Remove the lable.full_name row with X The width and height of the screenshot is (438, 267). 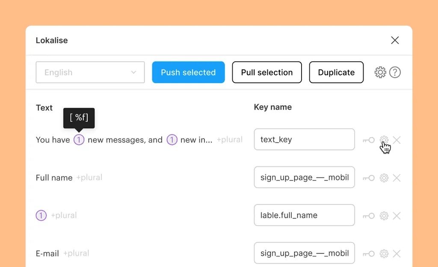click(x=397, y=216)
